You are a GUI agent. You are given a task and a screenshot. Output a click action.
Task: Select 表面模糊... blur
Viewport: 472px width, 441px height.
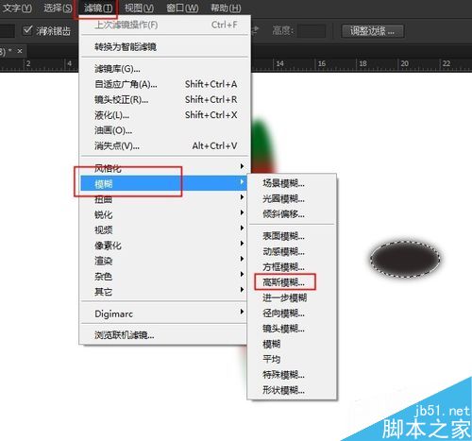point(292,236)
